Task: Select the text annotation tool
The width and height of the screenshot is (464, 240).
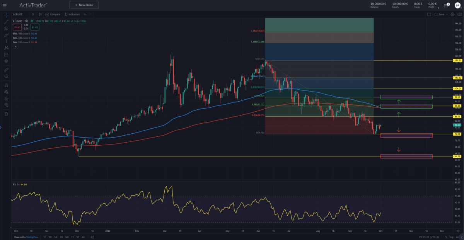Action: point(6,41)
